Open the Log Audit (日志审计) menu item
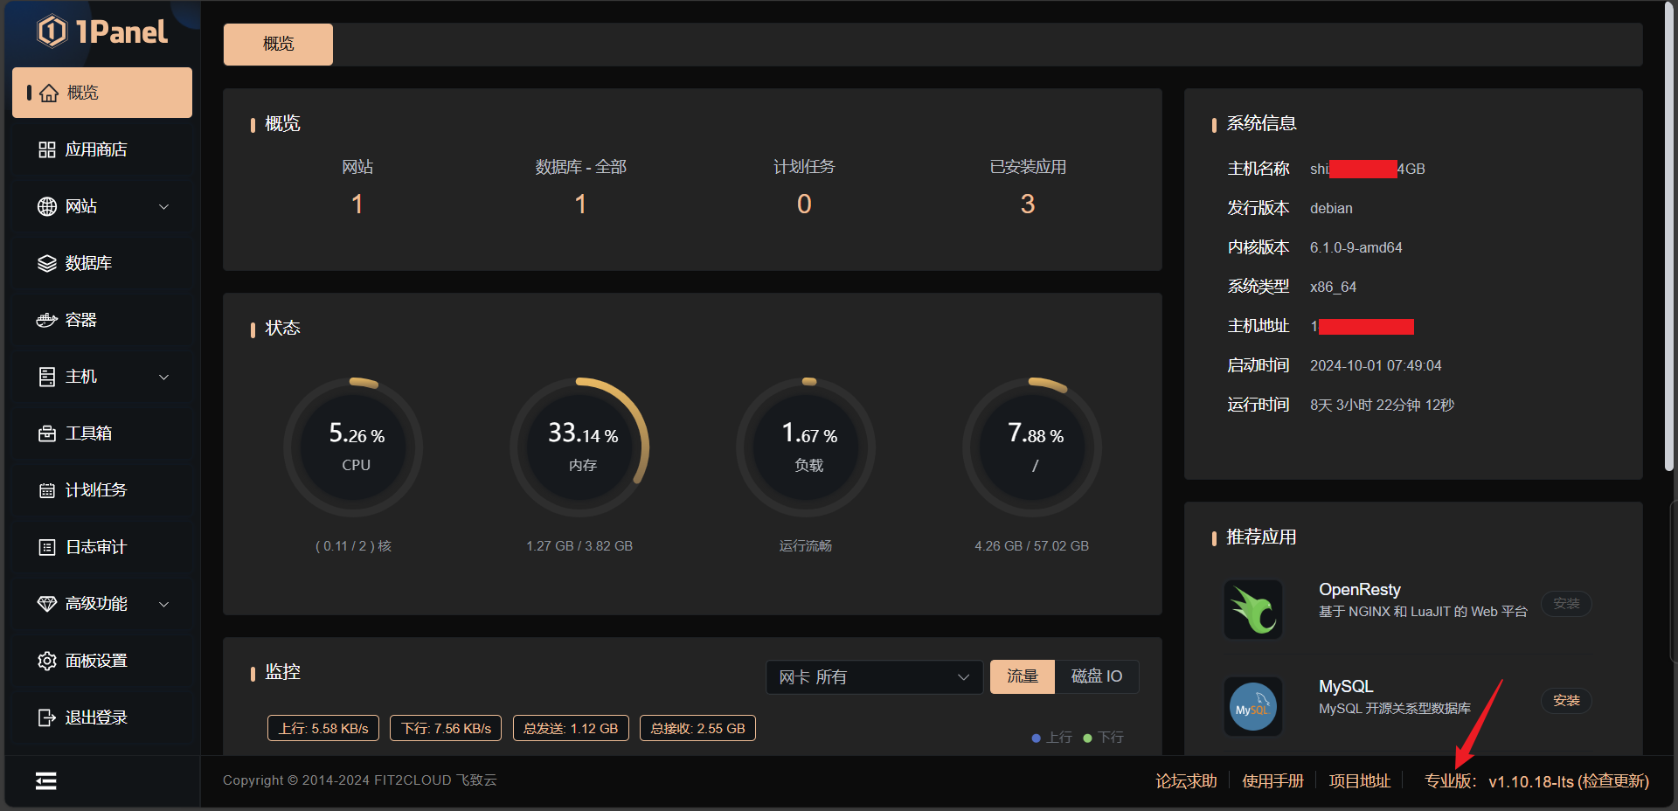This screenshot has height=811, width=1678. pos(96,547)
